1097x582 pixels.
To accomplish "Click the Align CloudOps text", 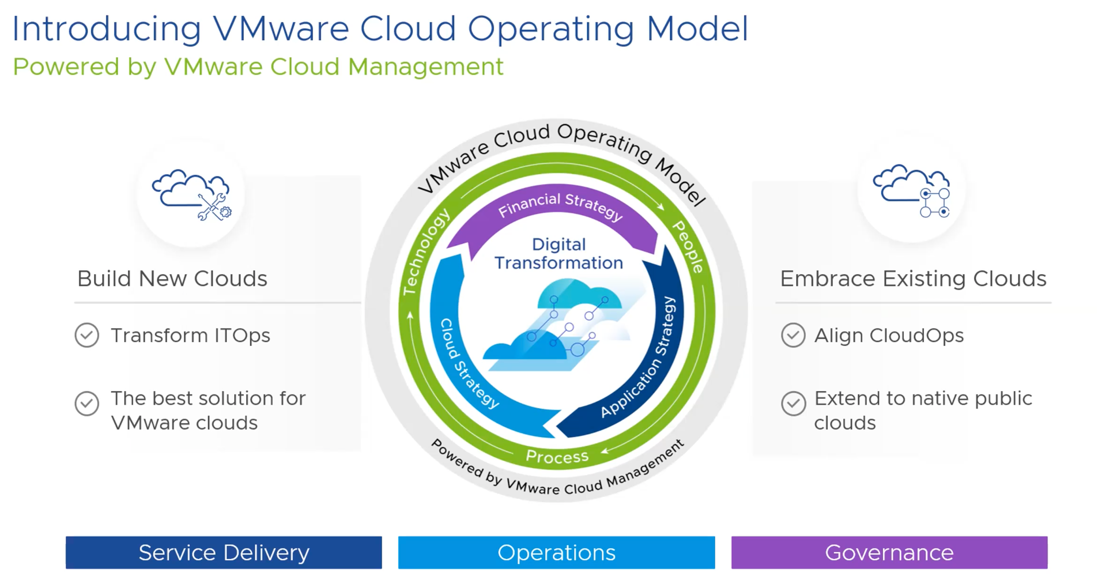I will pos(889,335).
